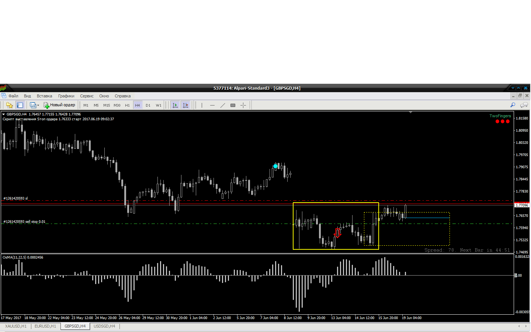Select the crosshair tool

243,105
